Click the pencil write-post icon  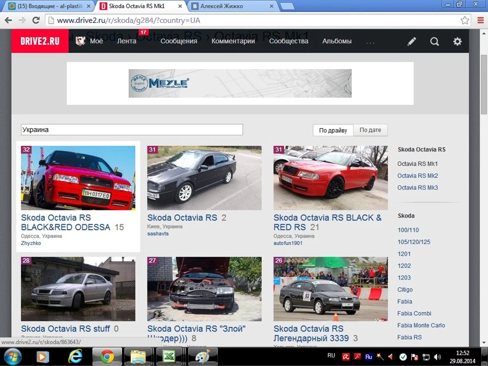(412, 41)
